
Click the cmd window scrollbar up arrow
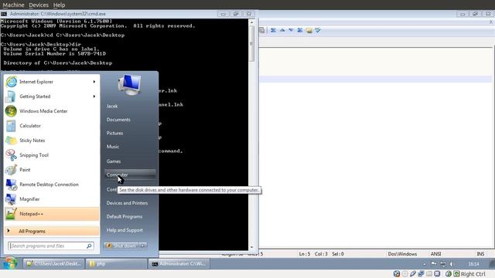tap(251, 22)
